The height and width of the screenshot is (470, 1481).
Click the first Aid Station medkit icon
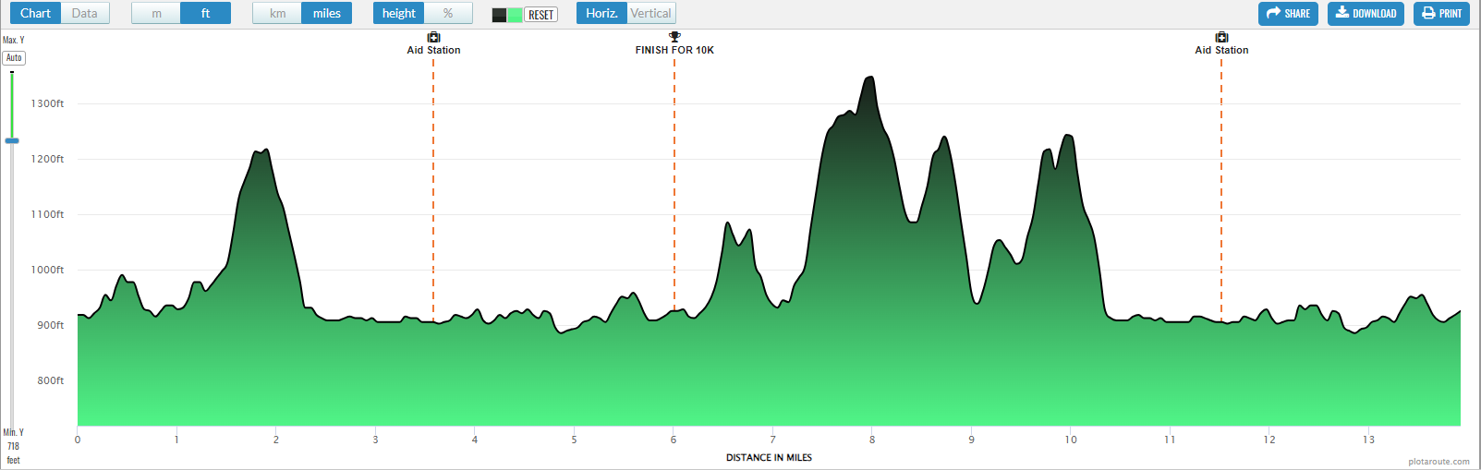433,38
